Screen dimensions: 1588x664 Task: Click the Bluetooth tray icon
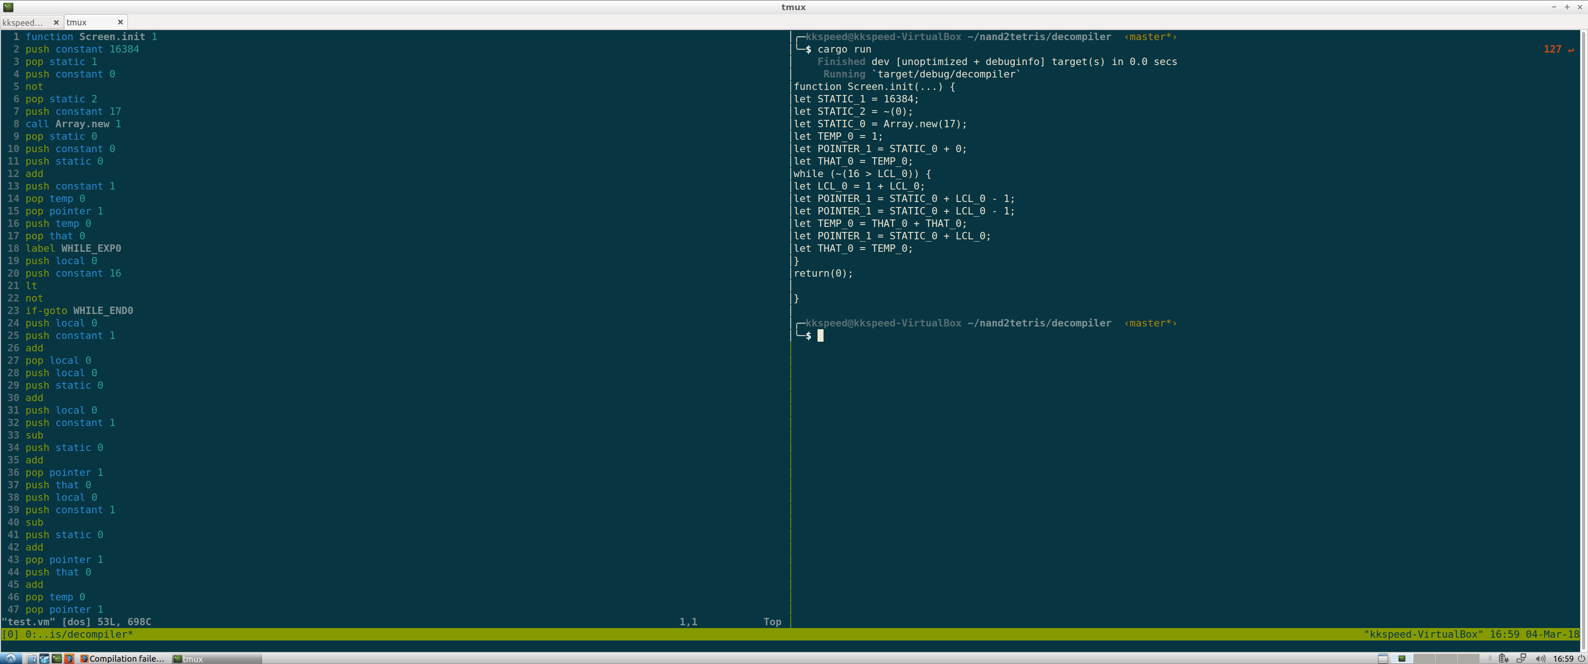1490,658
